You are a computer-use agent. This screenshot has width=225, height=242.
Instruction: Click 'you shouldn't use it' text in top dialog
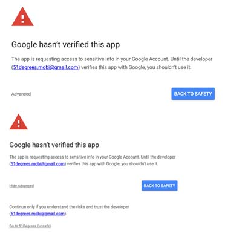click(169, 67)
